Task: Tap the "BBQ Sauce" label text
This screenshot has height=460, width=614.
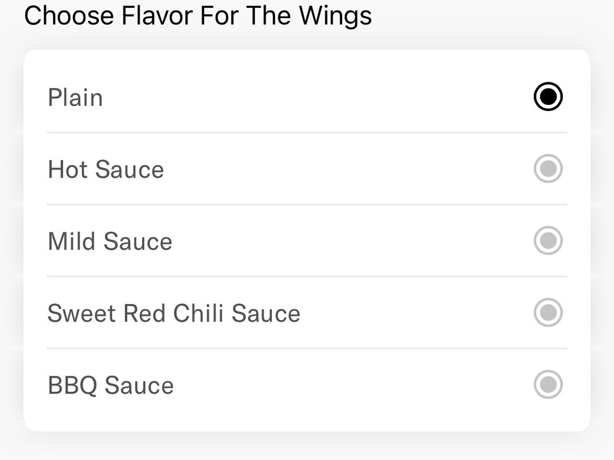Action: [110, 385]
